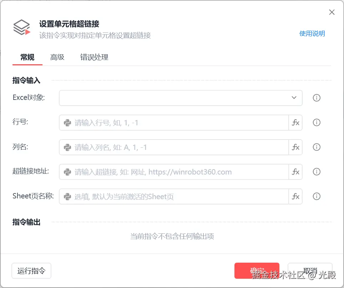This screenshot has width=344, height=288.
Task: Click the 列名 label
Action: 20,147
